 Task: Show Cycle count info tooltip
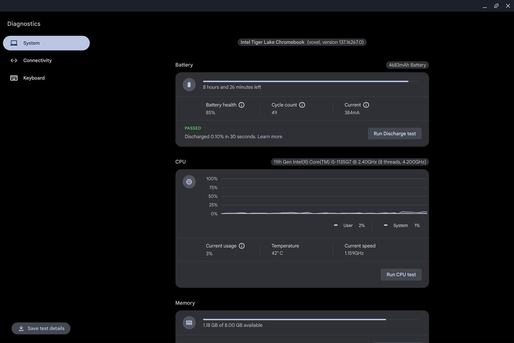point(302,105)
